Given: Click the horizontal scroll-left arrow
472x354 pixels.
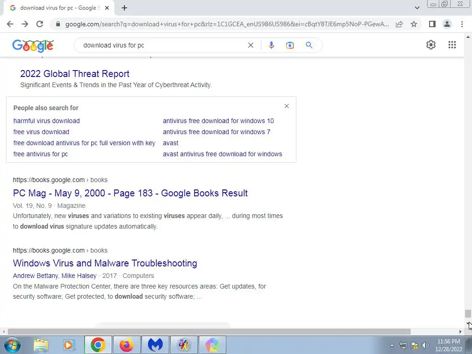Looking at the screenshot, I should (x=3, y=331).
